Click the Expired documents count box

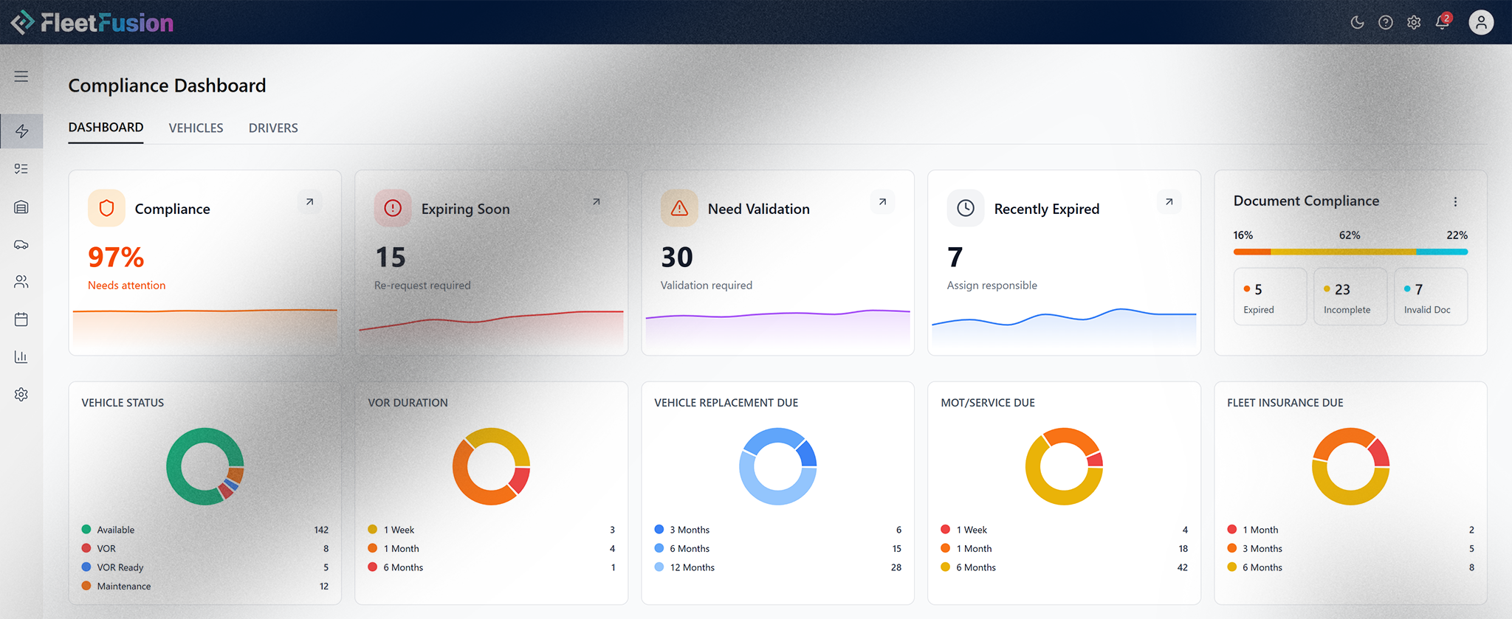1270,297
